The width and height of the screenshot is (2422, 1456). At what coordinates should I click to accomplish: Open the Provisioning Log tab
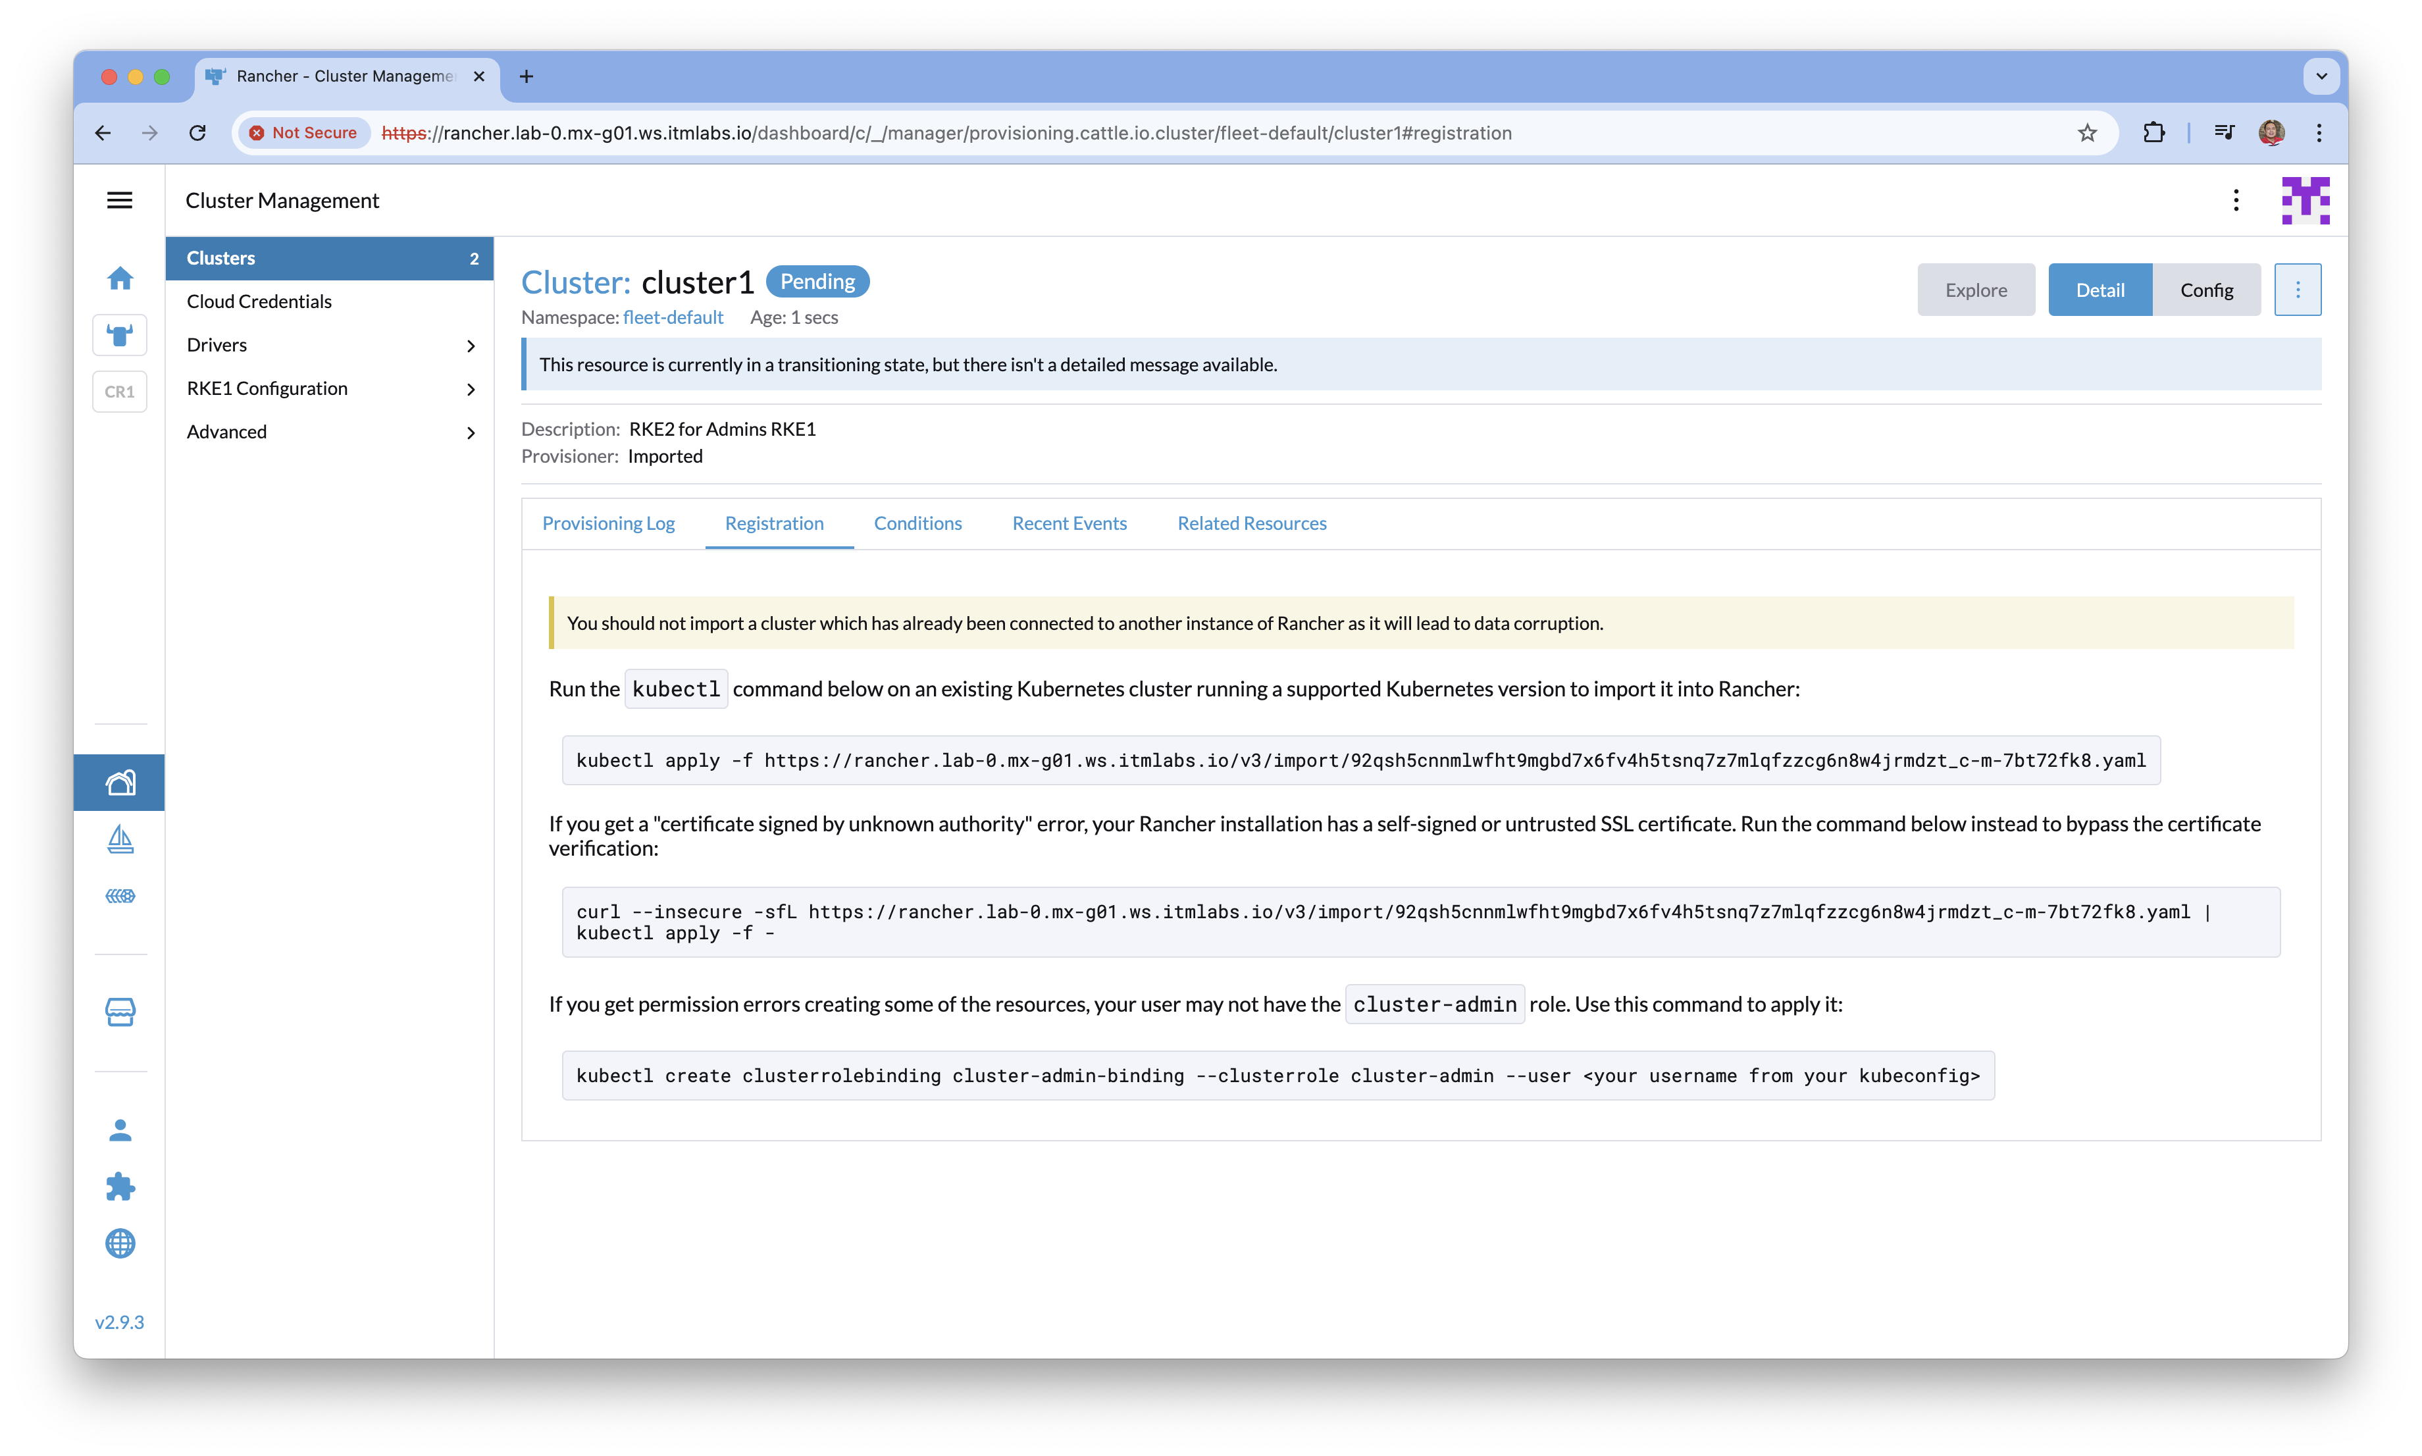(608, 523)
